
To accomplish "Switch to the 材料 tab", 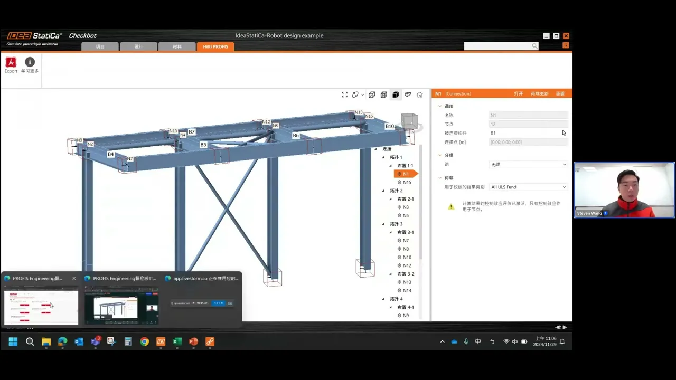I will pyautogui.click(x=177, y=46).
